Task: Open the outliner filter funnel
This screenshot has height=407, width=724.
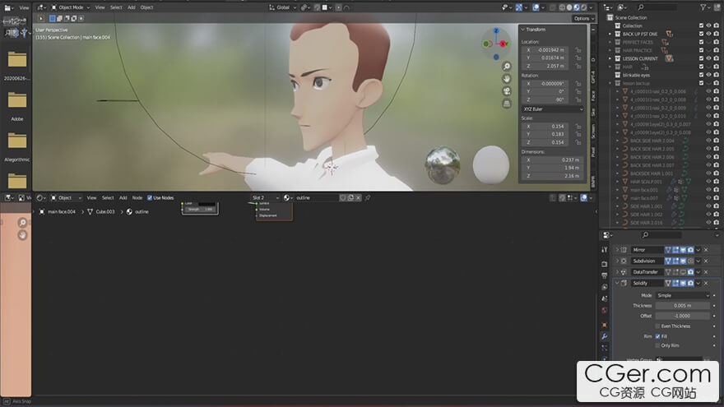Action: tap(703, 7)
